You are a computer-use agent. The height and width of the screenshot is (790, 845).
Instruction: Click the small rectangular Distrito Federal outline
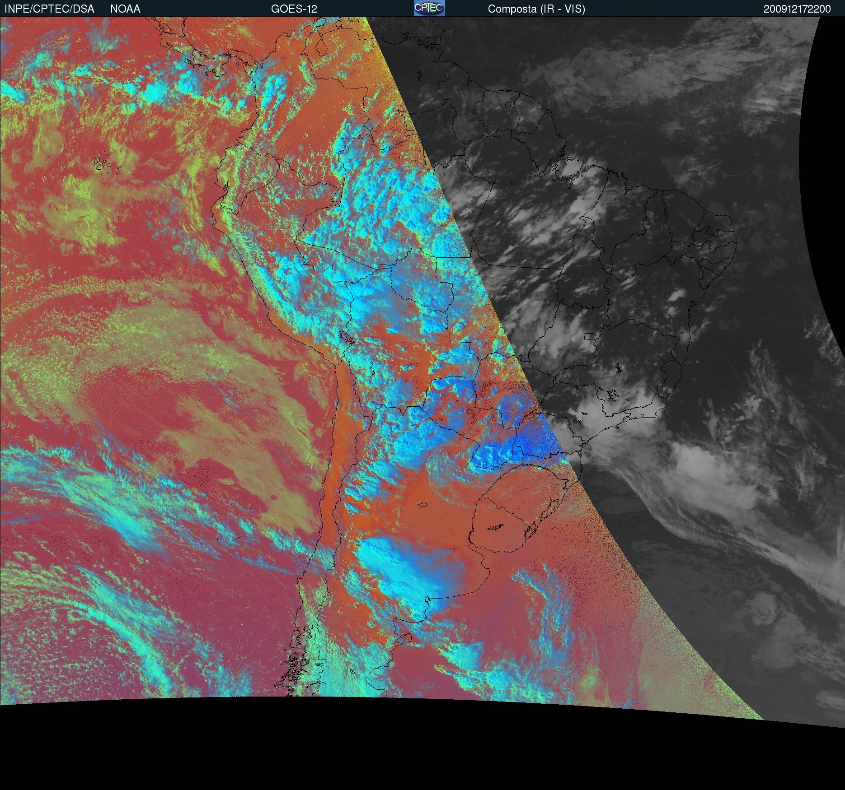[590, 336]
